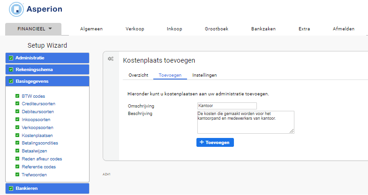Open the Inkoop menu
The width and height of the screenshot is (368, 195).
point(174,29)
